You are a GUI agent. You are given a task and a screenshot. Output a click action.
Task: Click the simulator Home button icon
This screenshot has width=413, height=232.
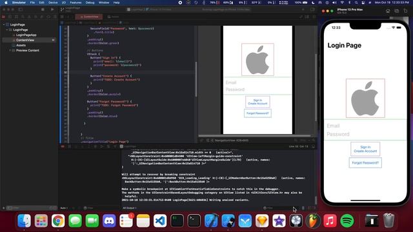point(388,11)
